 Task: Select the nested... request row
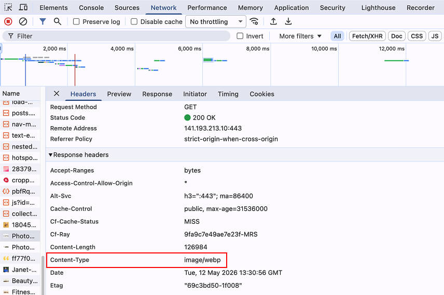[20, 146]
